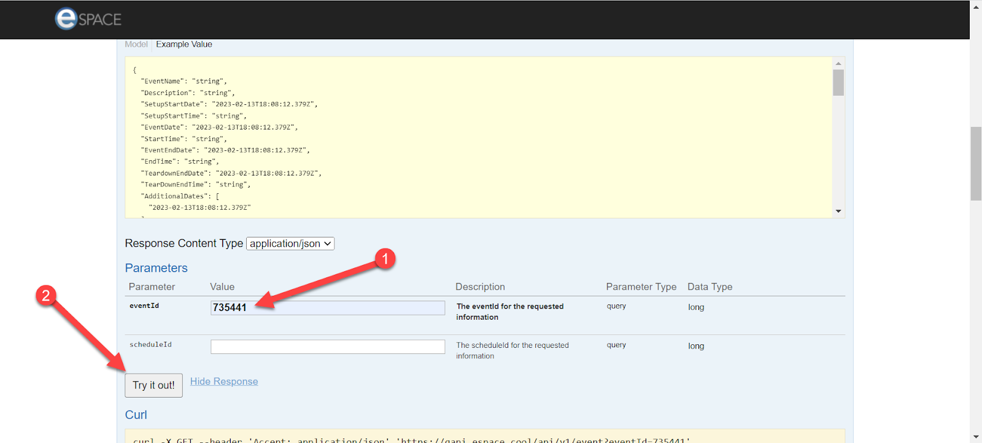Click the eventId parameter name label
The image size is (982, 443).
144,306
